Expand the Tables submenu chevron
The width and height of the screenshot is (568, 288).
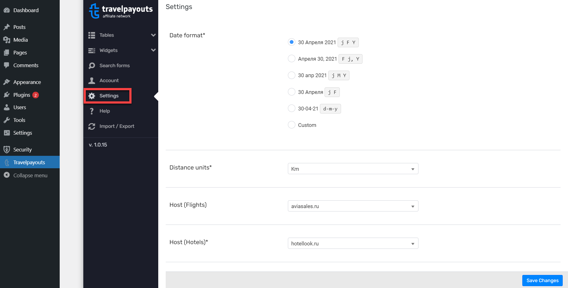tap(153, 35)
